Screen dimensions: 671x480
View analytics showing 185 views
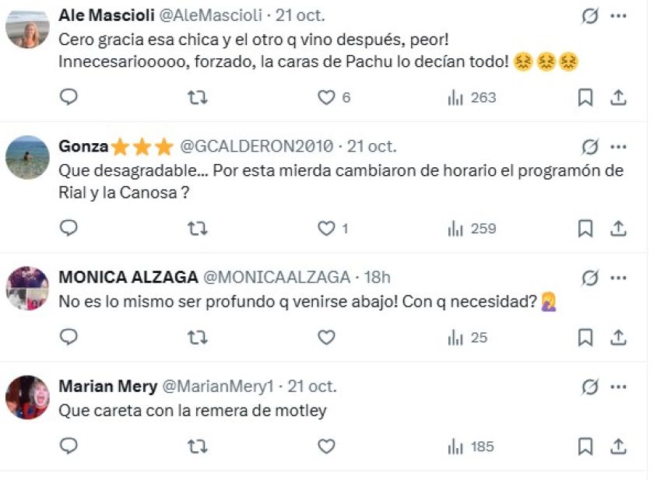pyautogui.click(x=472, y=447)
